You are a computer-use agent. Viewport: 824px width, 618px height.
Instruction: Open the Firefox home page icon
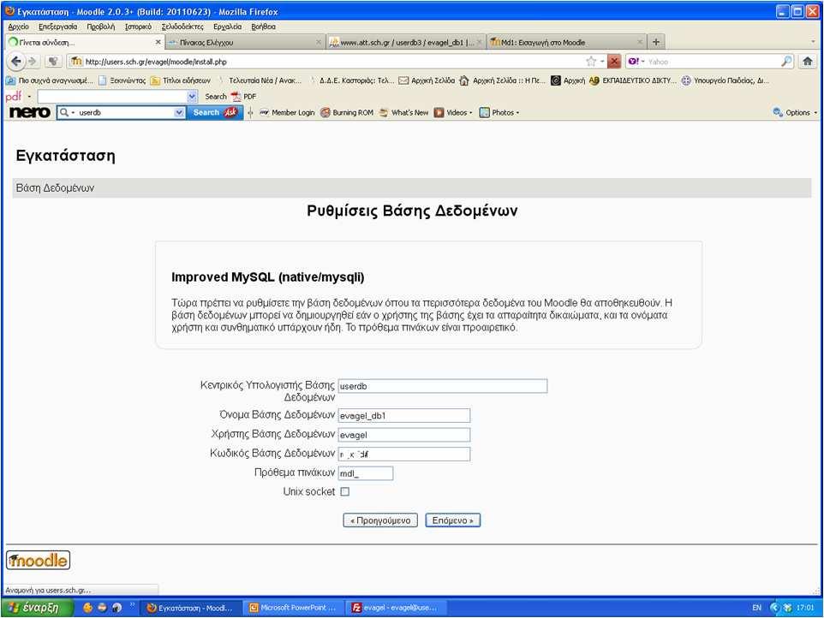coord(808,62)
